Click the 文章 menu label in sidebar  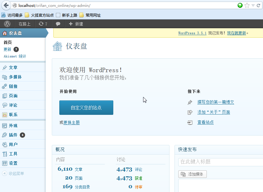pos(13,67)
